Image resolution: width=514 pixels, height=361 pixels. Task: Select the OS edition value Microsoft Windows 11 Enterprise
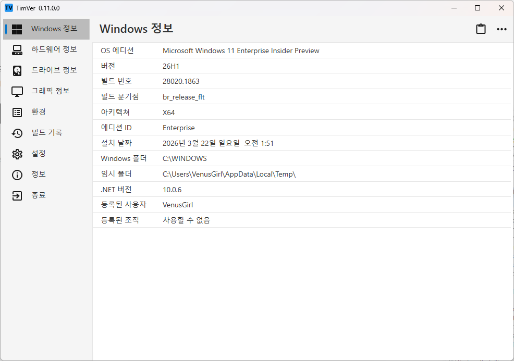pyautogui.click(x=241, y=51)
